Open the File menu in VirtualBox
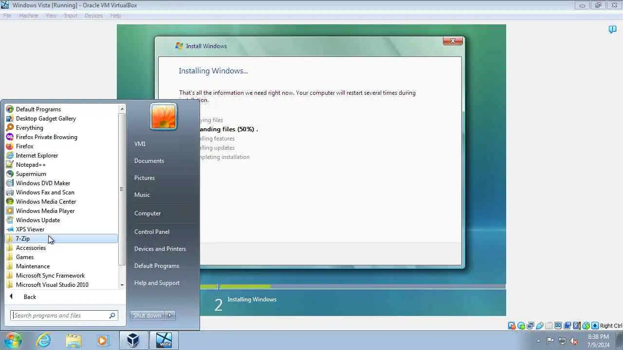The height and width of the screenshot is (350, 623). [x=7, y=16]
